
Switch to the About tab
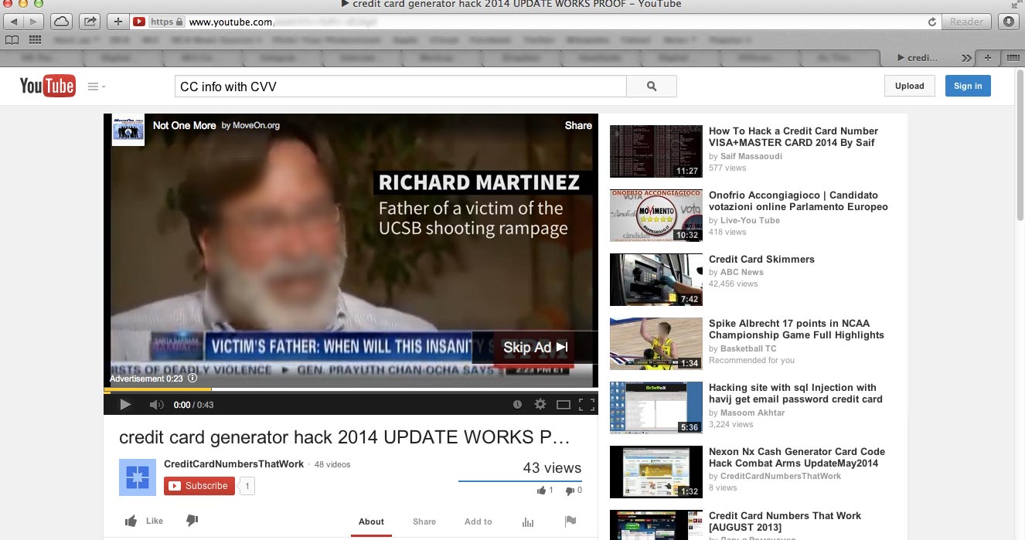tap(371, 521)
